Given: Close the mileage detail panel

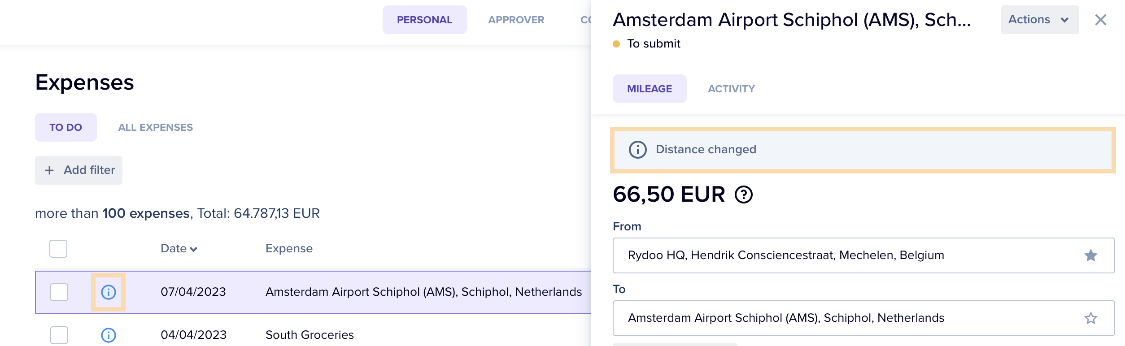Looking at the screenshot, I should point(1100,20).
